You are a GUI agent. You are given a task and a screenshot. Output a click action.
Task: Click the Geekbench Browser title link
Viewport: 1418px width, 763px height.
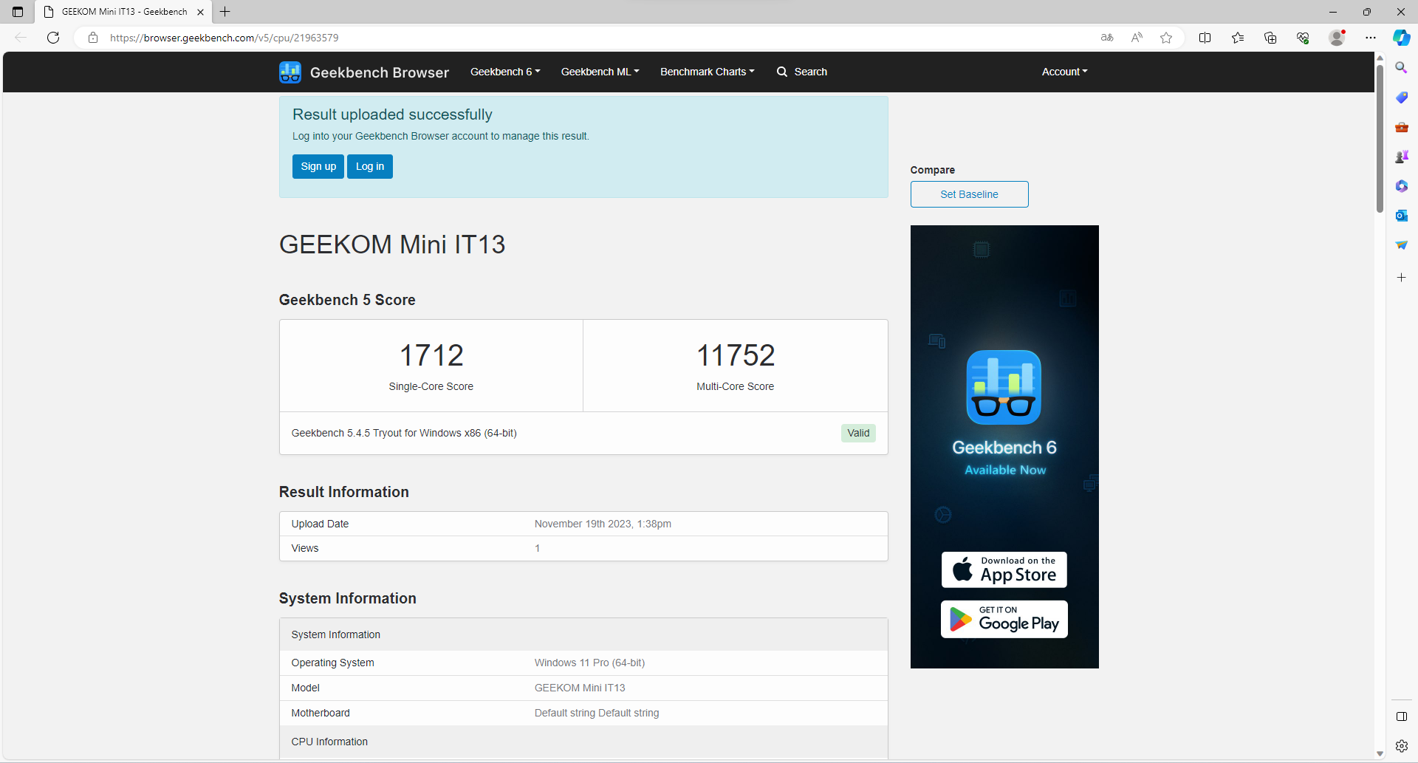point(379,72)
